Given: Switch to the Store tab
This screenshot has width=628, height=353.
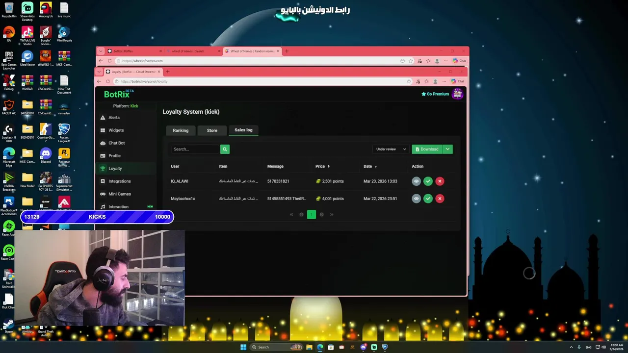Looking at the screenshot, I should 212,130.
